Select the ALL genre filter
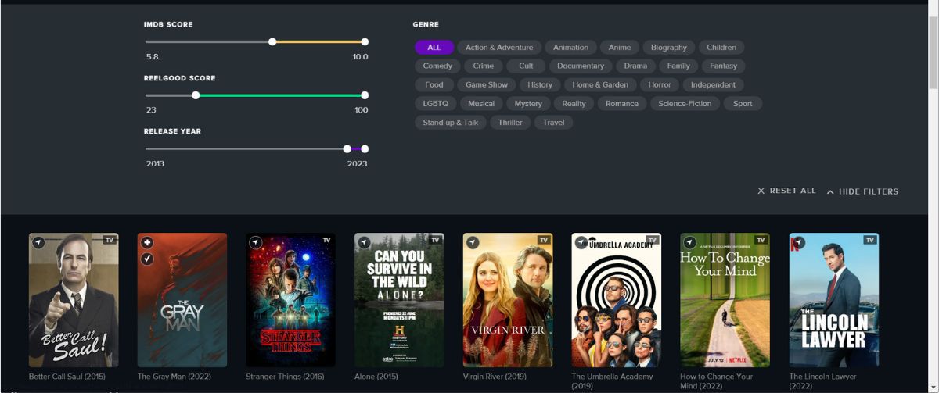This screenshot has width=939, height=393. tap(434, 48)
